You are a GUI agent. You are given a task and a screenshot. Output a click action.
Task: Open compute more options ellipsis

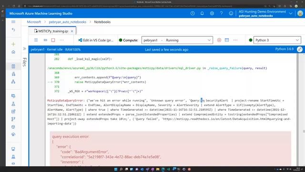point(235,40)
